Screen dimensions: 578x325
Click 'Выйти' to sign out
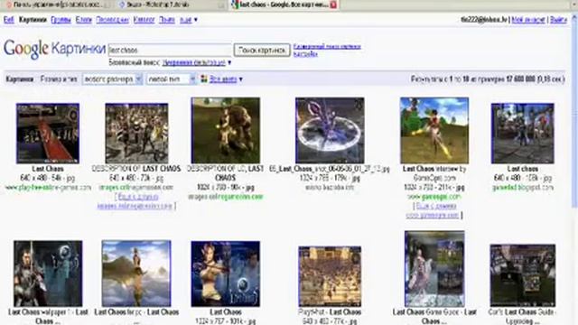point(558,20)
